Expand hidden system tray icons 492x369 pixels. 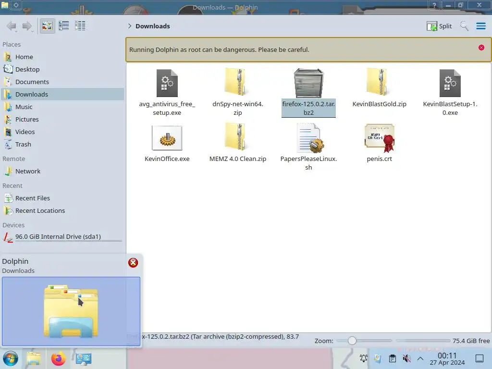(x=420, y=358)
